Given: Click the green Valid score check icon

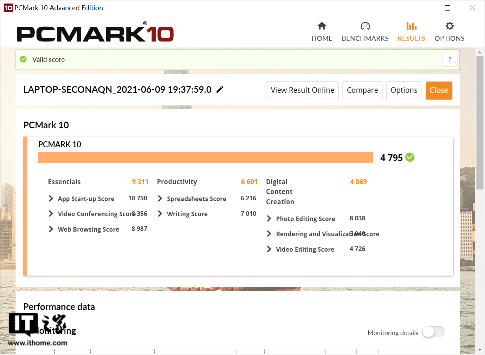Looking at the screenshot, I should pyautogui.click(x=24, y=59).
